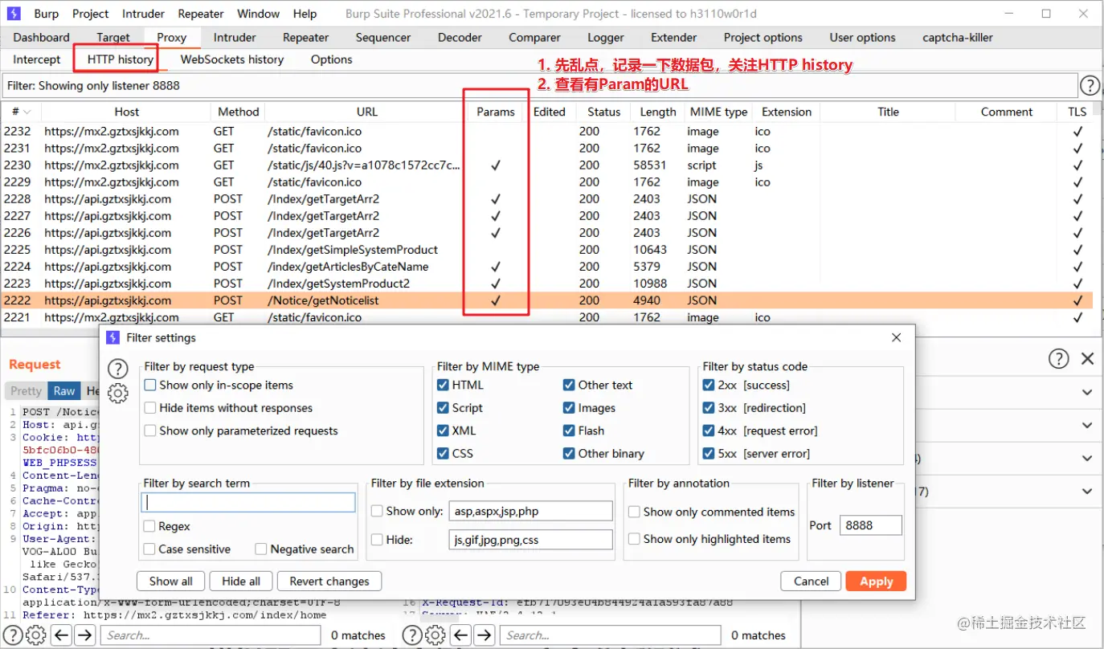Go to next match in Response search
The image size is (1104, 649).
point(485,635)
